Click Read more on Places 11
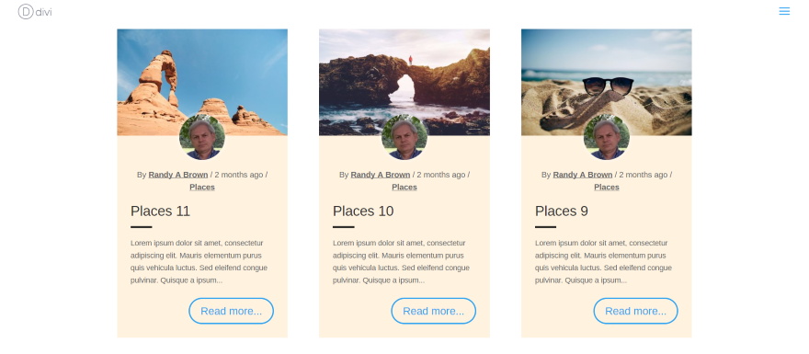Screen dimensions: 809x354 pos(231,311)
